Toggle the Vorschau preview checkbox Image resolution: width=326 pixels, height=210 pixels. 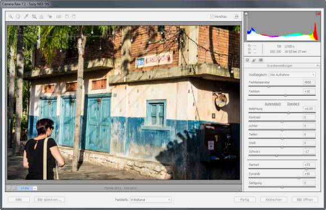click(212, 16)
